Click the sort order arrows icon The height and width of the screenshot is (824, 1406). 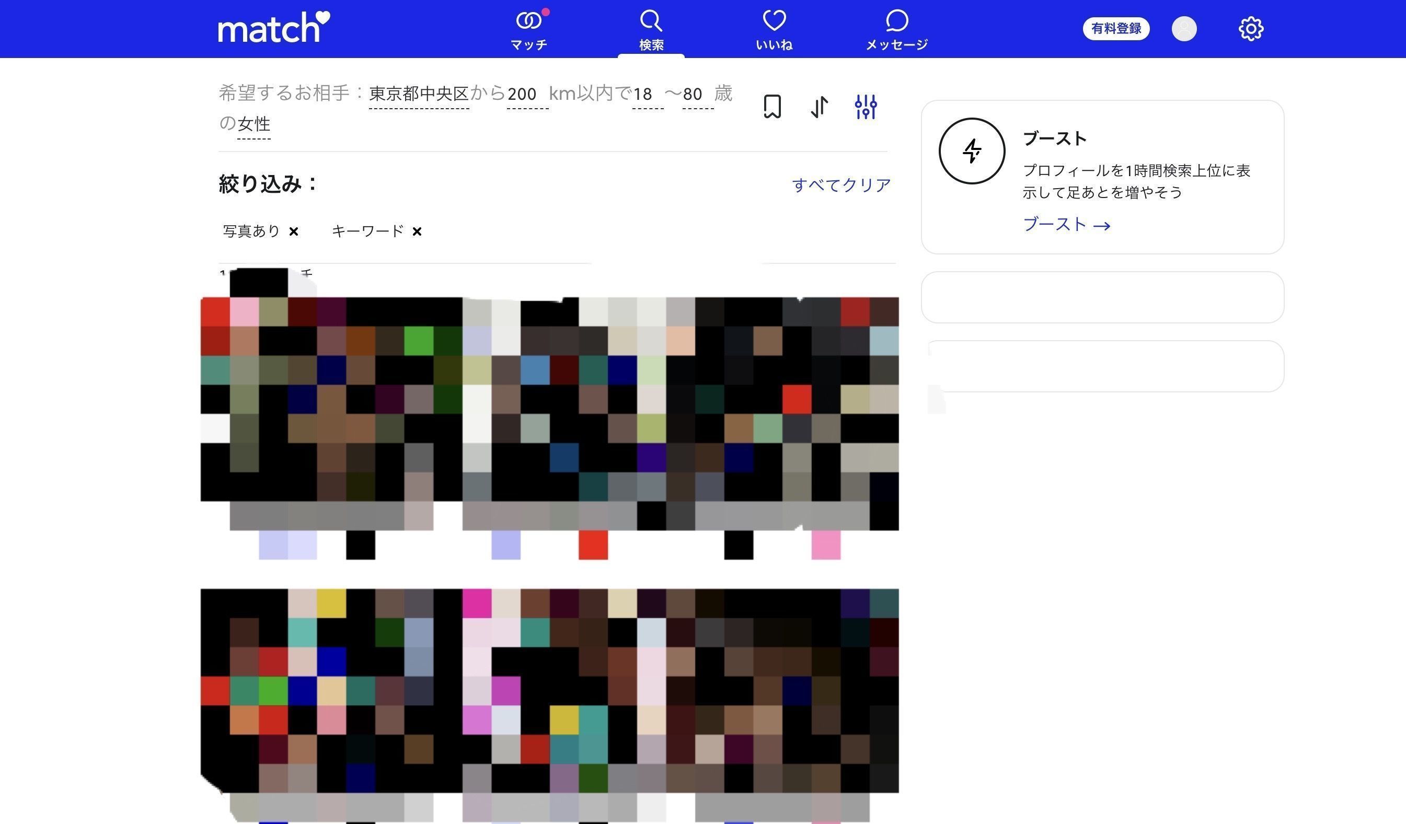pos(819,106)
